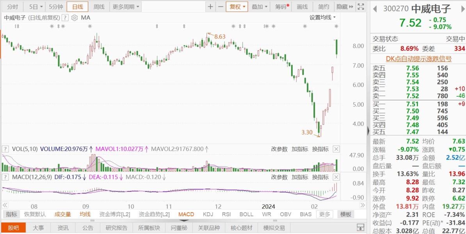
Task: Select the BOLL indicator
Action: [x=246, y=214]
